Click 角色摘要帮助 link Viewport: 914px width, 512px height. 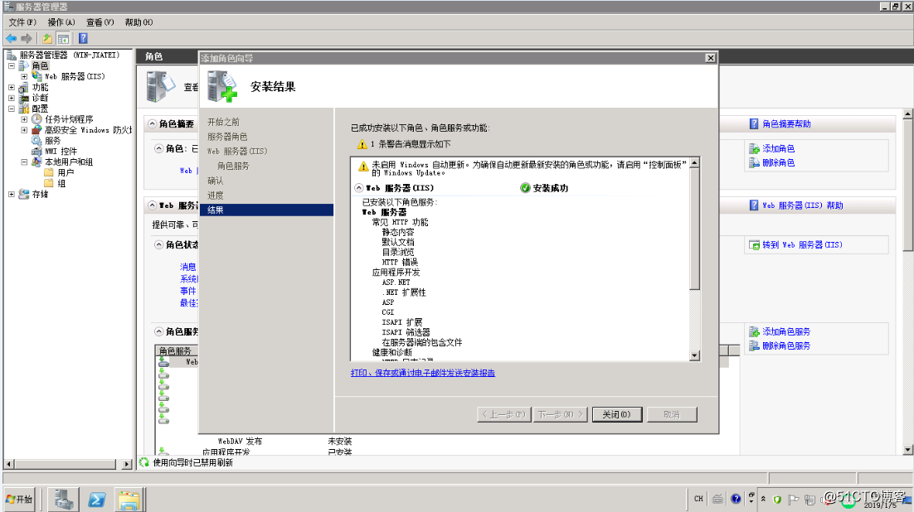(786, 124)
